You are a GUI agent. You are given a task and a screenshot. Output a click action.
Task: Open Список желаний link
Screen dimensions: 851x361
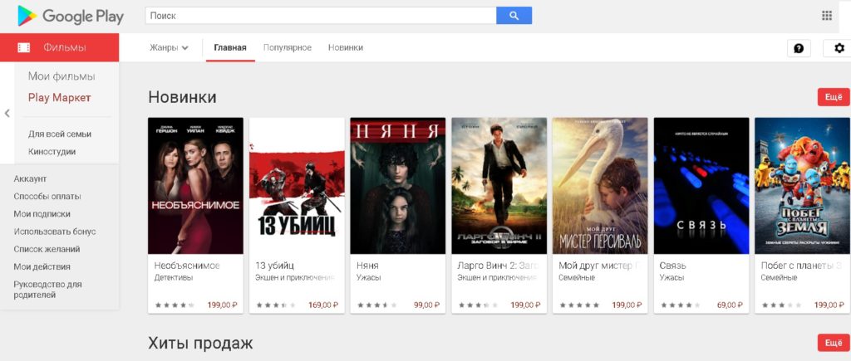click(47, 249)
